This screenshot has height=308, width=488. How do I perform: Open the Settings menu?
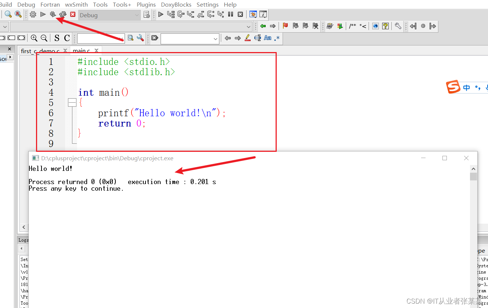208,4
